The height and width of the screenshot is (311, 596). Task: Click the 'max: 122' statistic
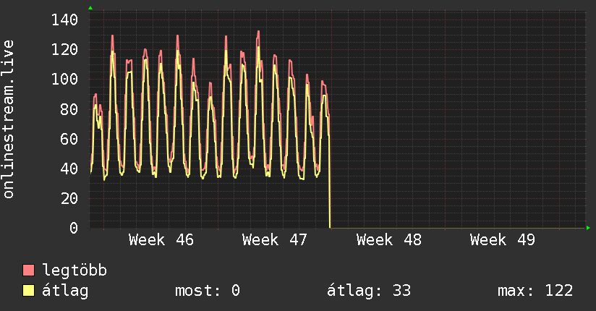tap(535, 291)
